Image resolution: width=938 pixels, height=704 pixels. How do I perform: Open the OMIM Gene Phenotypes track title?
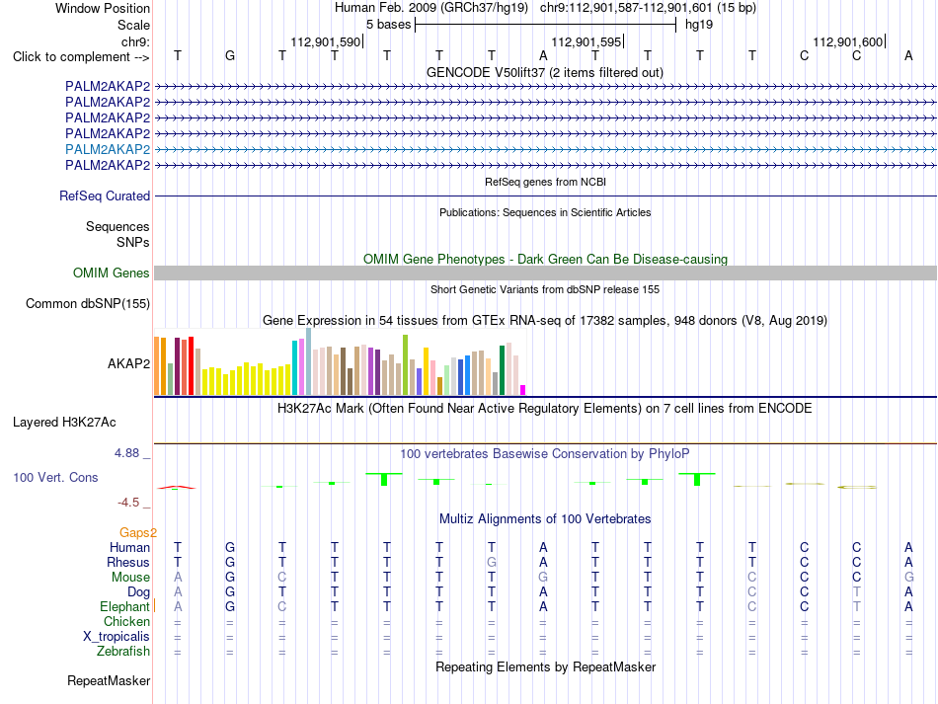tap(546, 259)
